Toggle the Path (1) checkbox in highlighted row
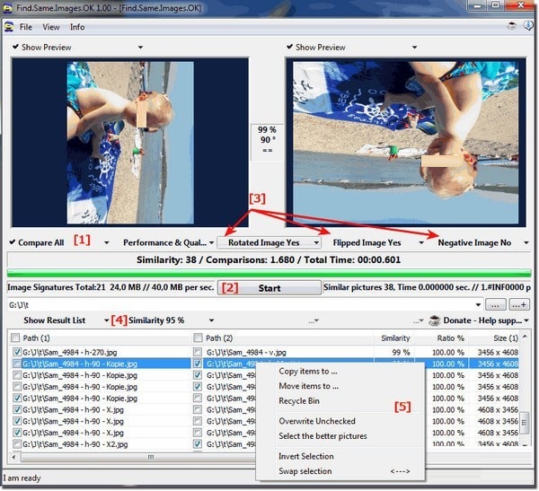 pos(17,364)
